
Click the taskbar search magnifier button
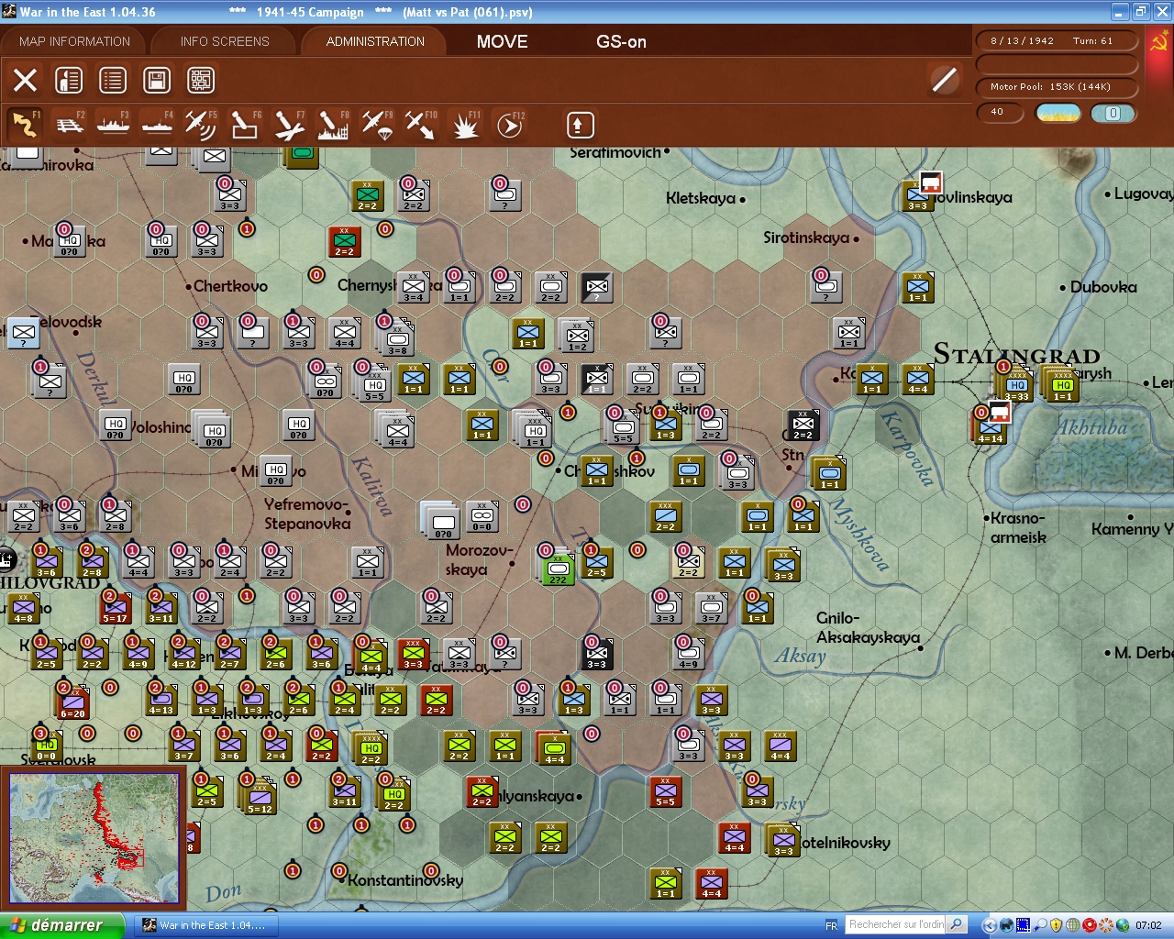957,924
